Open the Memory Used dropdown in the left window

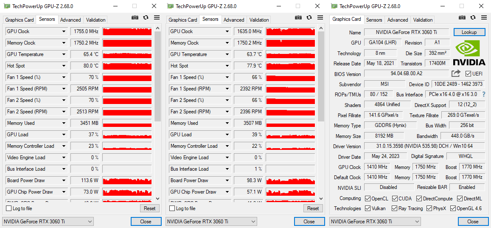64,123
